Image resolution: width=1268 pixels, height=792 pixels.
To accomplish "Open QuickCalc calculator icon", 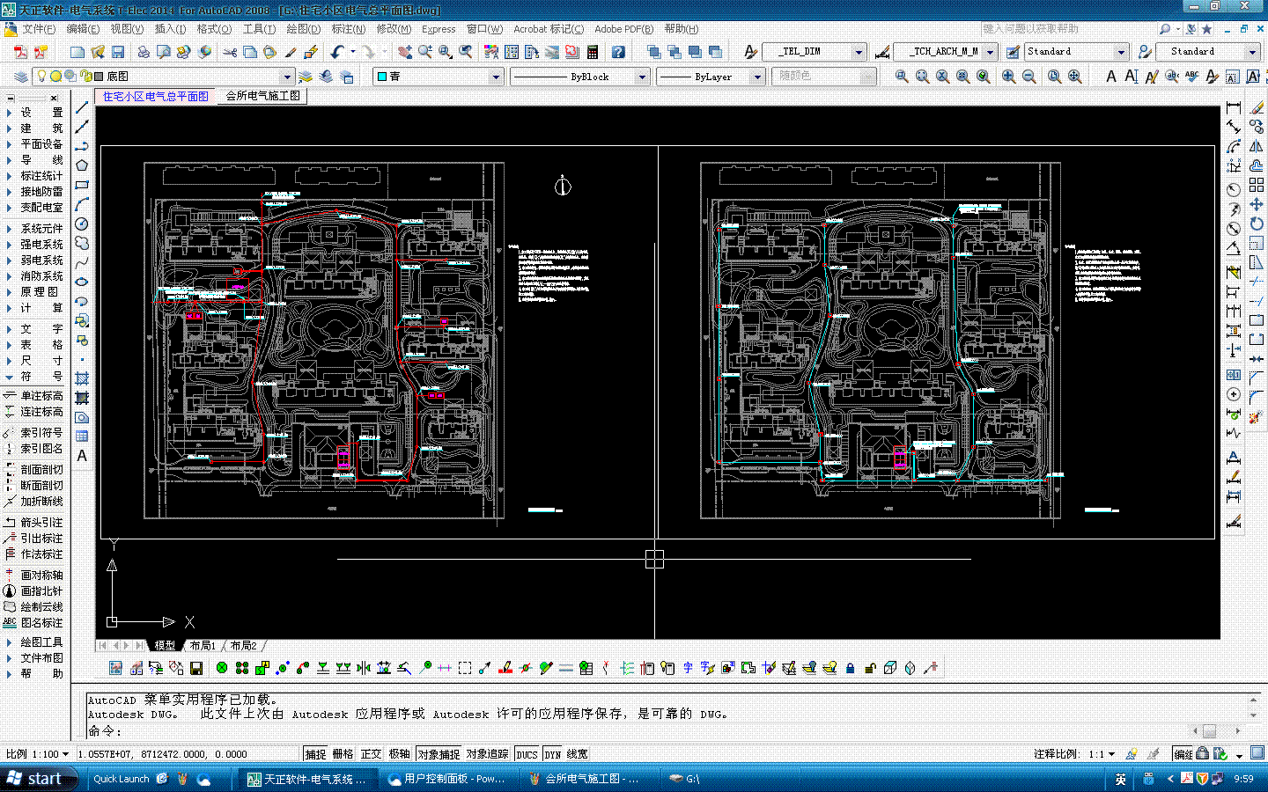I will pos(593,52).
